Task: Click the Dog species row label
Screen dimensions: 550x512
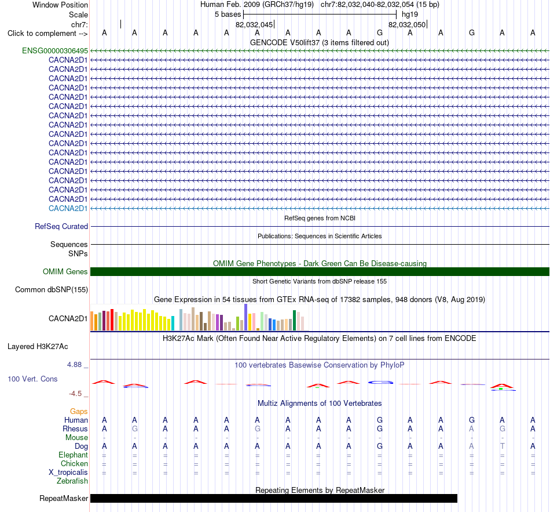Action: coord(81,446)
